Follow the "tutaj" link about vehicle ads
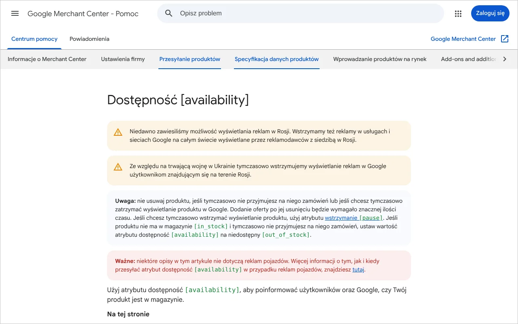The width and height of the screenshot is (518, 324). pos(358,269)
